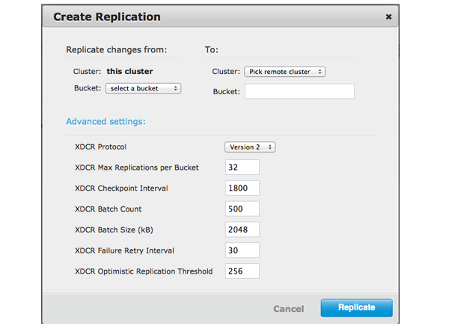
Task: Close the Create Replication dialog
Action: coord(388,16)
